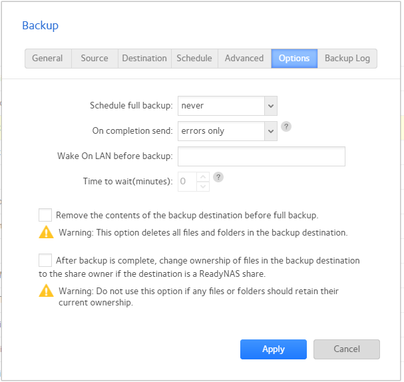Screen dimensions: 404x382
Task: Click help icon next to On completion send
Action: tap(286, 126)
